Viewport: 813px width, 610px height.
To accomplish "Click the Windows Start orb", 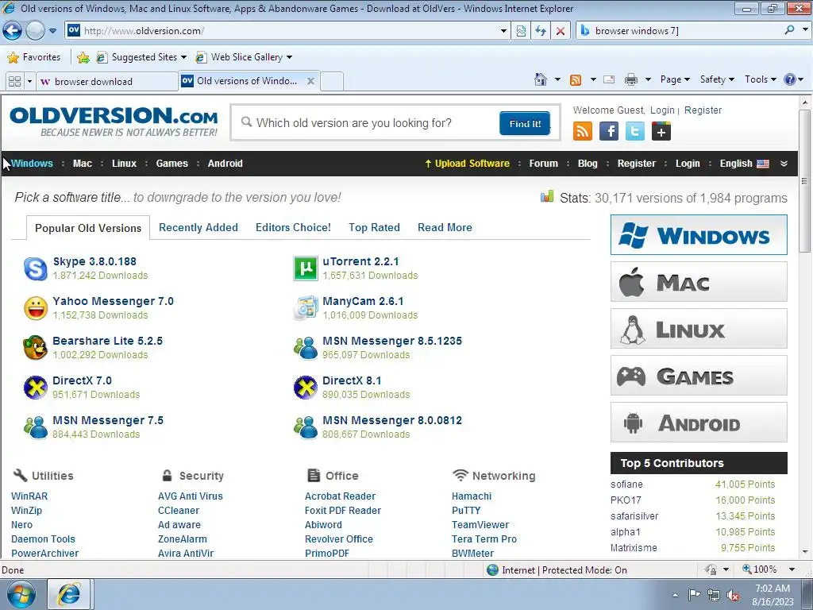I will click(x=21, y=594).
